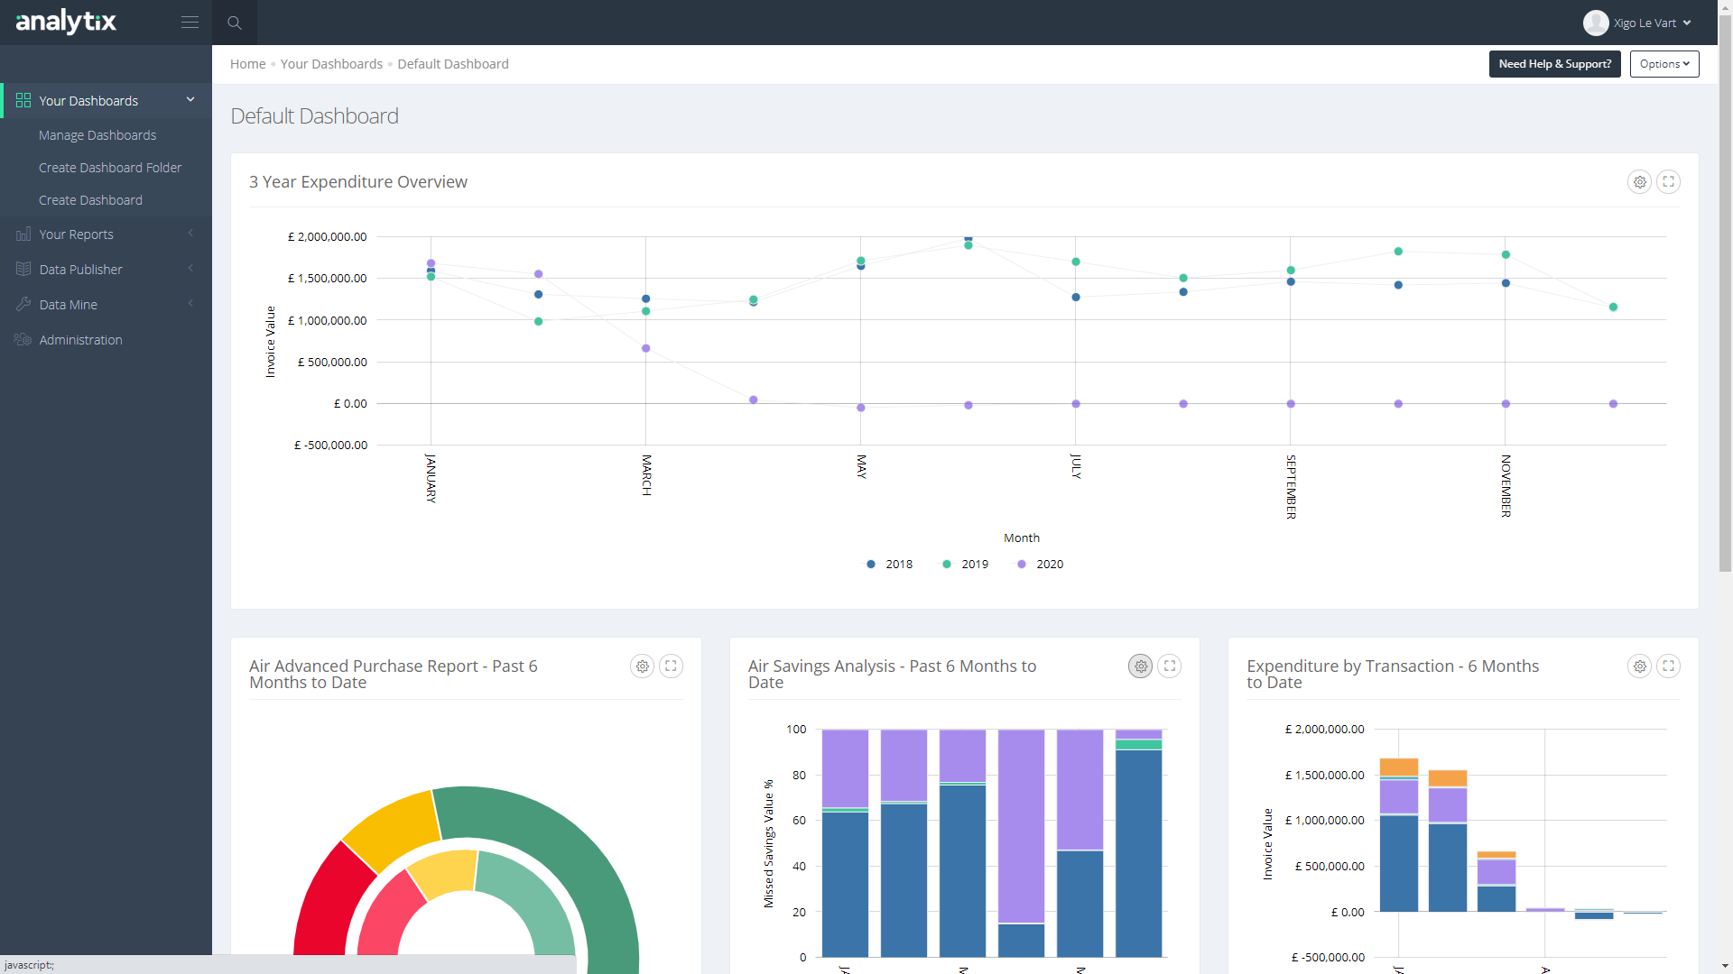
Task: Click the page vertical scrollbar thumb
Action: (x=1725, y=293)
